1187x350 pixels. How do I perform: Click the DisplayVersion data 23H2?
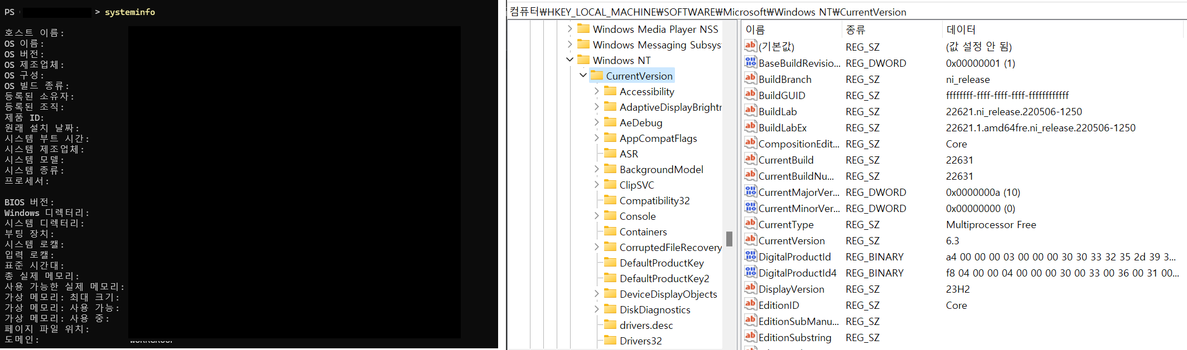[x=958, y=289]
